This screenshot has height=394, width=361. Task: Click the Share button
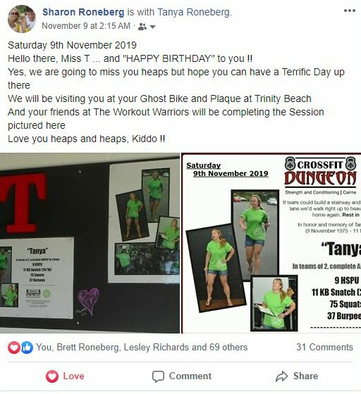[297, 376]
